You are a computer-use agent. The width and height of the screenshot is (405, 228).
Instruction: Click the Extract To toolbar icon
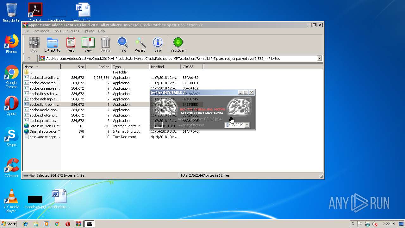52,44
